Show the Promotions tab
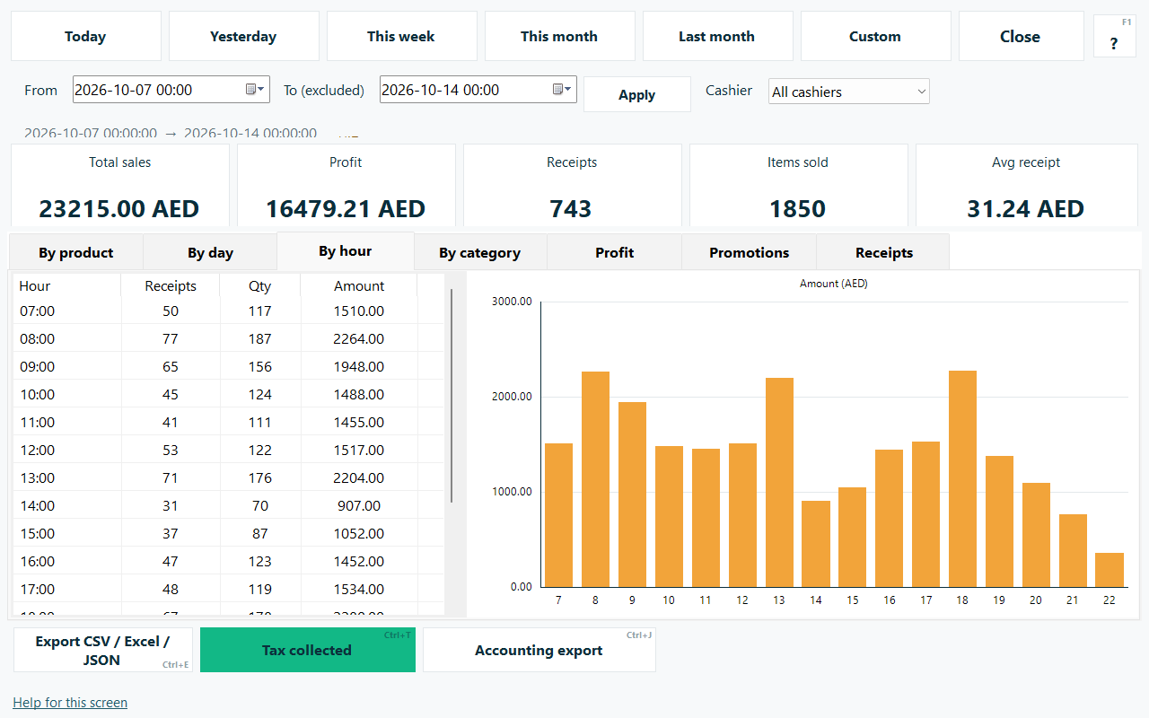Viewport: 1149px width, 718px height. (750, 253)
